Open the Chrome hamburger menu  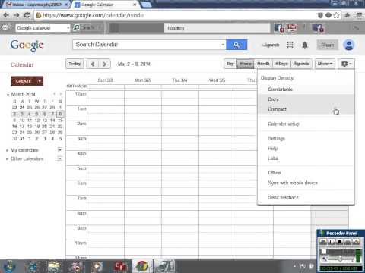pos(359,15)
